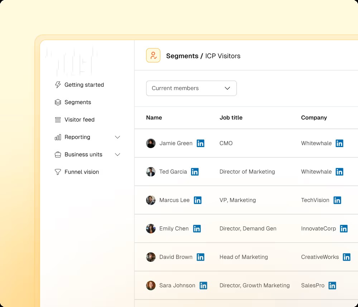Open Jamie Green's LinkedIn profile icon
Image resolution: width=358 pixels, height=307 pixels.
point(200,143)
